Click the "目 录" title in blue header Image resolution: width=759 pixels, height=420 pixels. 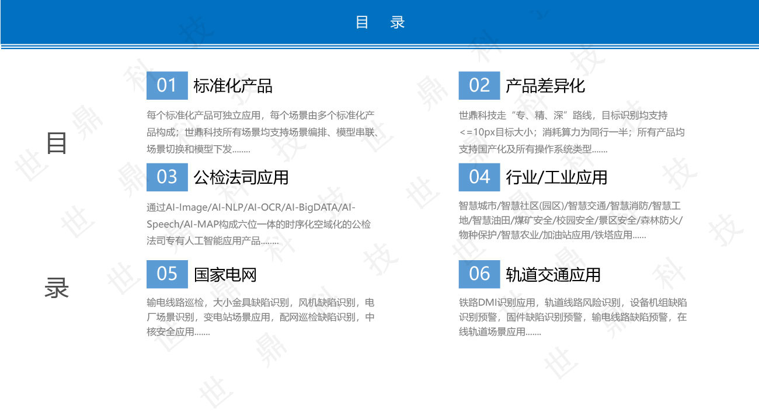tap(379, 22)
